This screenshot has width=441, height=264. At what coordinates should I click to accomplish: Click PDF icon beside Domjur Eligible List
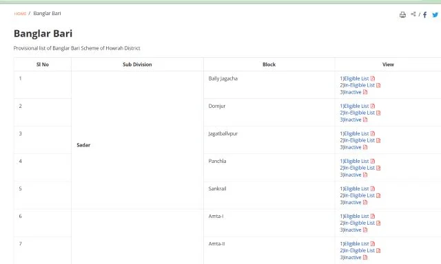point(373,106)
